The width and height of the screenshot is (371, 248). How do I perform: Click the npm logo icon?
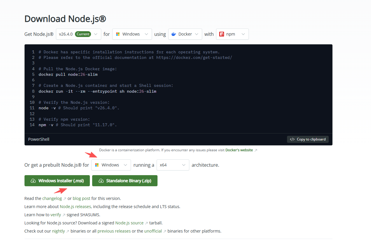(222, 34)
